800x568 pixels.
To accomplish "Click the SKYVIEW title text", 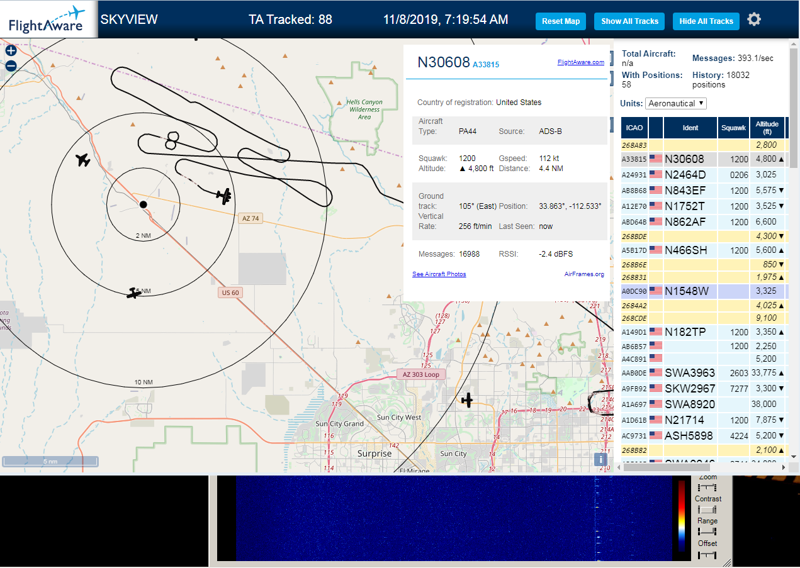I will pyautogui.click(x=129, y=19).
